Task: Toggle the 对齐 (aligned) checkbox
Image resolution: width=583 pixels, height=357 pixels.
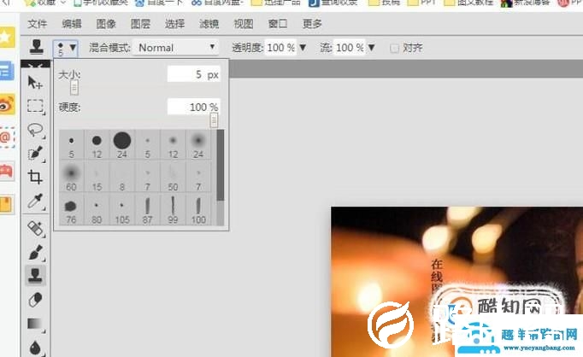Action: [x=394, y=48]
